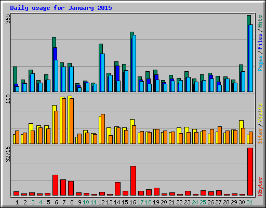Select green weekend day label 25
266x208 pixels.
[203, 202]
